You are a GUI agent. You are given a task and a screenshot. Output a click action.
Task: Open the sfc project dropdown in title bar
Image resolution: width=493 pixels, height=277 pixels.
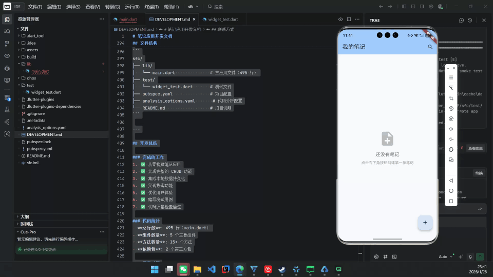[193, 6]
